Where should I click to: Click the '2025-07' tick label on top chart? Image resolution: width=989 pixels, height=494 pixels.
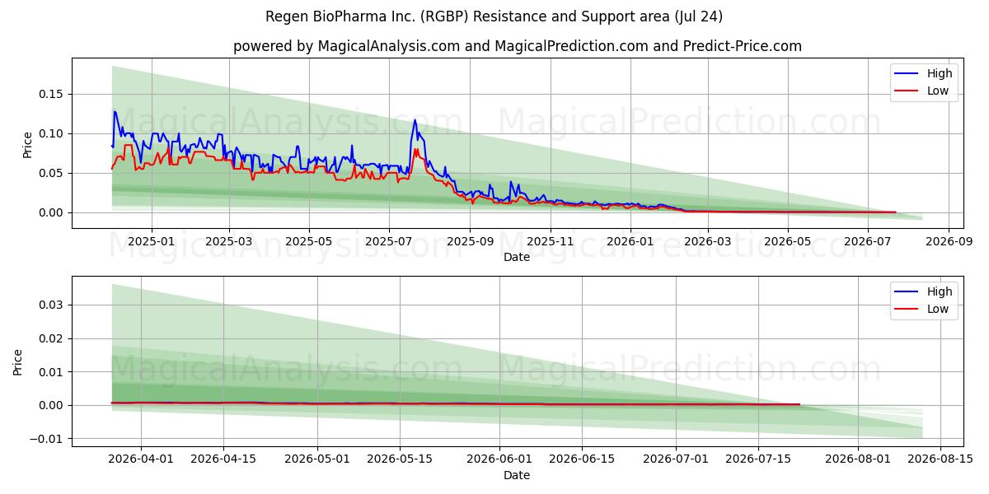[389, 241]
